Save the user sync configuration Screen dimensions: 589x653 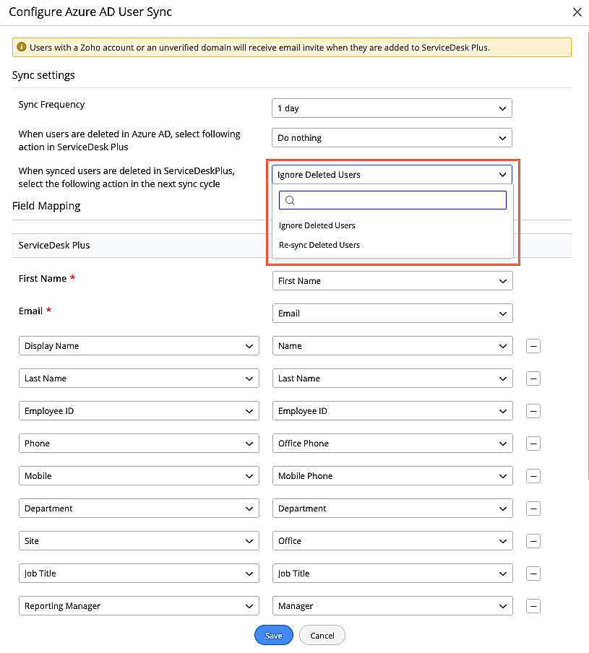273,636
